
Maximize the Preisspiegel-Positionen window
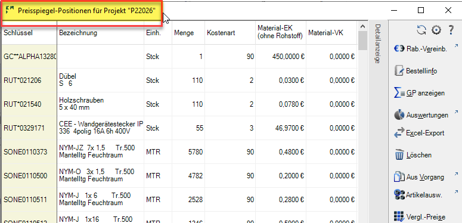pyautogui.click(x=421, y=10)
